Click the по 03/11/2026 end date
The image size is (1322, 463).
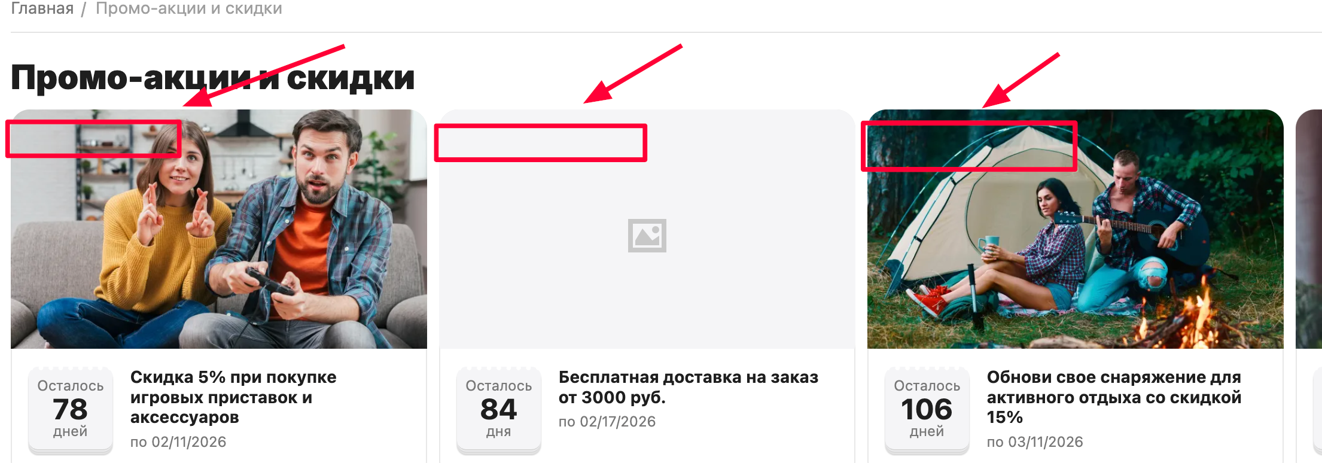[x=1035, y=442]
